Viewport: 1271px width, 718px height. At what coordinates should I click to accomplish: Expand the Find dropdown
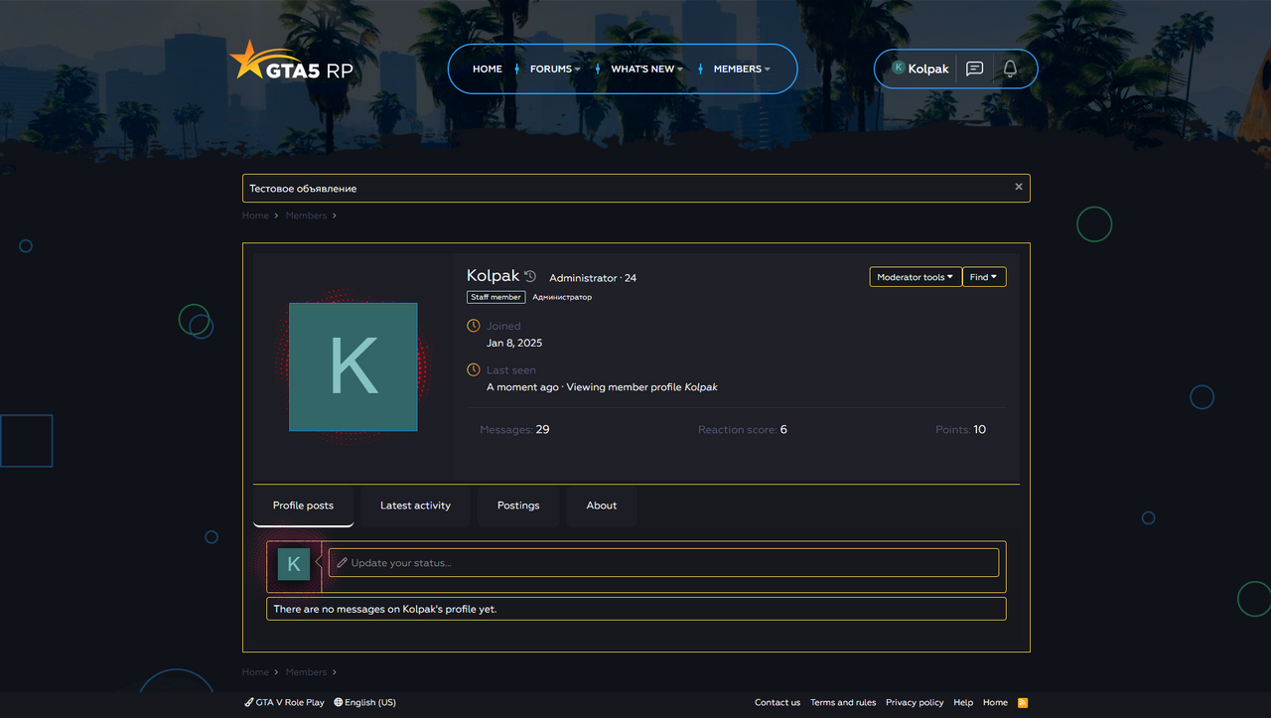pos(983,277)
